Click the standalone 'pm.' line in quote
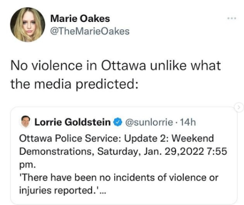 coord(27,165)
